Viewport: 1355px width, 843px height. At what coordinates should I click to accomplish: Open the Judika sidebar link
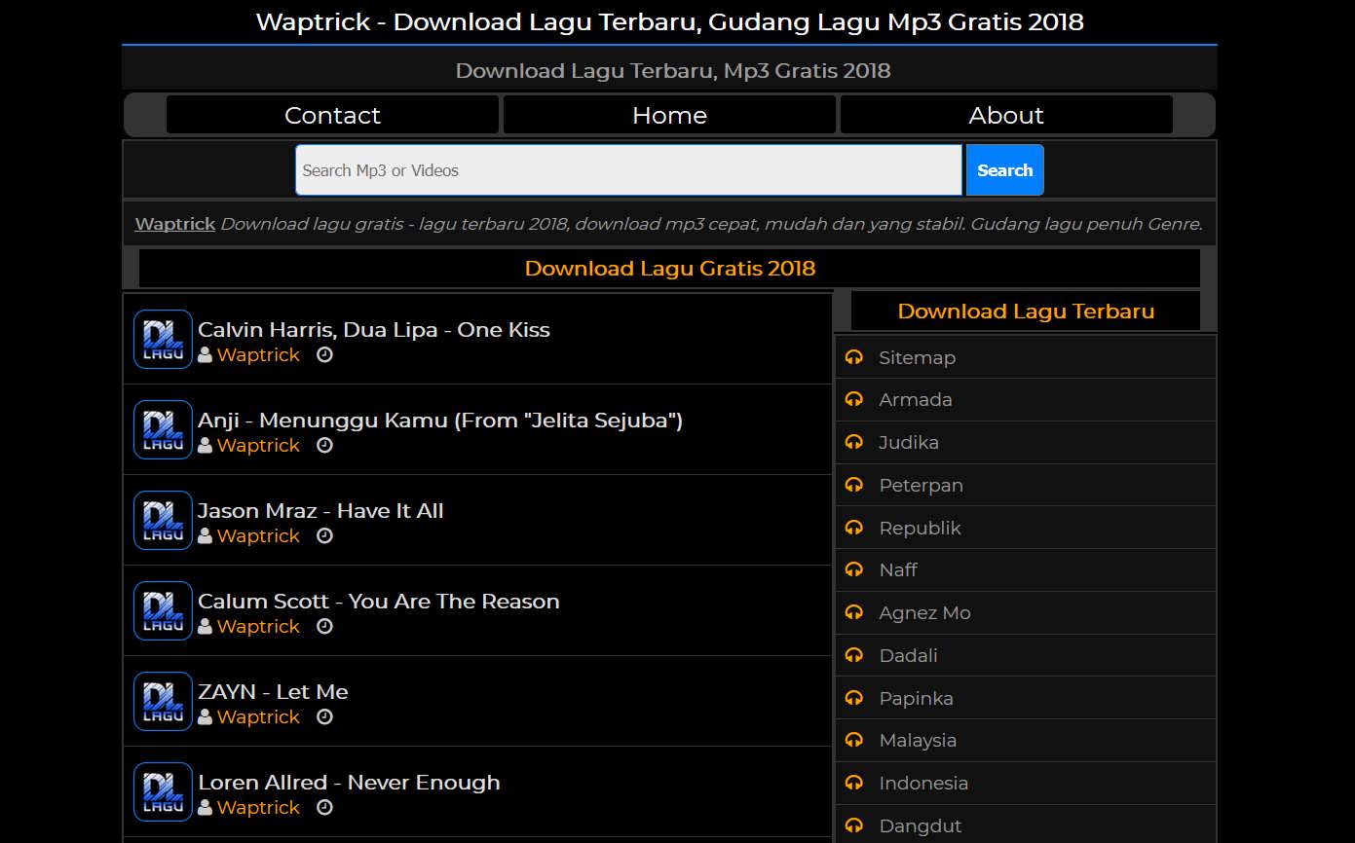point(909,442)
